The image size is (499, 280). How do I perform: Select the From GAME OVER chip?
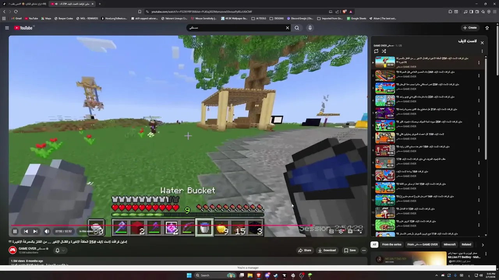423,245
